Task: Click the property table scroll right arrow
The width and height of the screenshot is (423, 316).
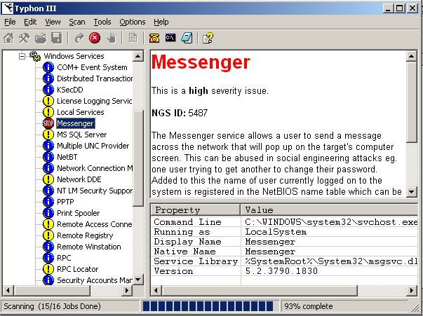Action: click(412, 291)
